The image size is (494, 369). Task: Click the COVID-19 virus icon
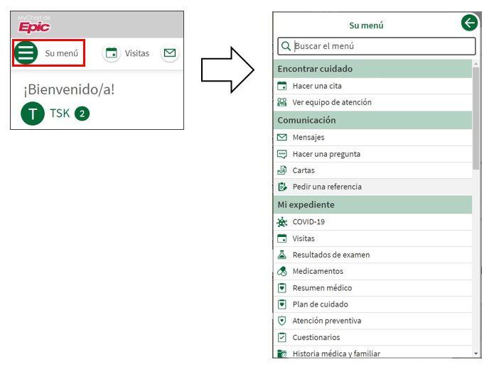point(282,222)
